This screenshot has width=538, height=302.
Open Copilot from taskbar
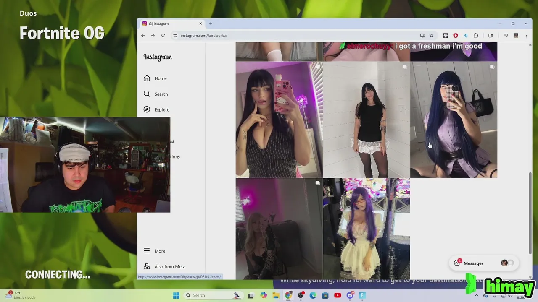(264, 295)
